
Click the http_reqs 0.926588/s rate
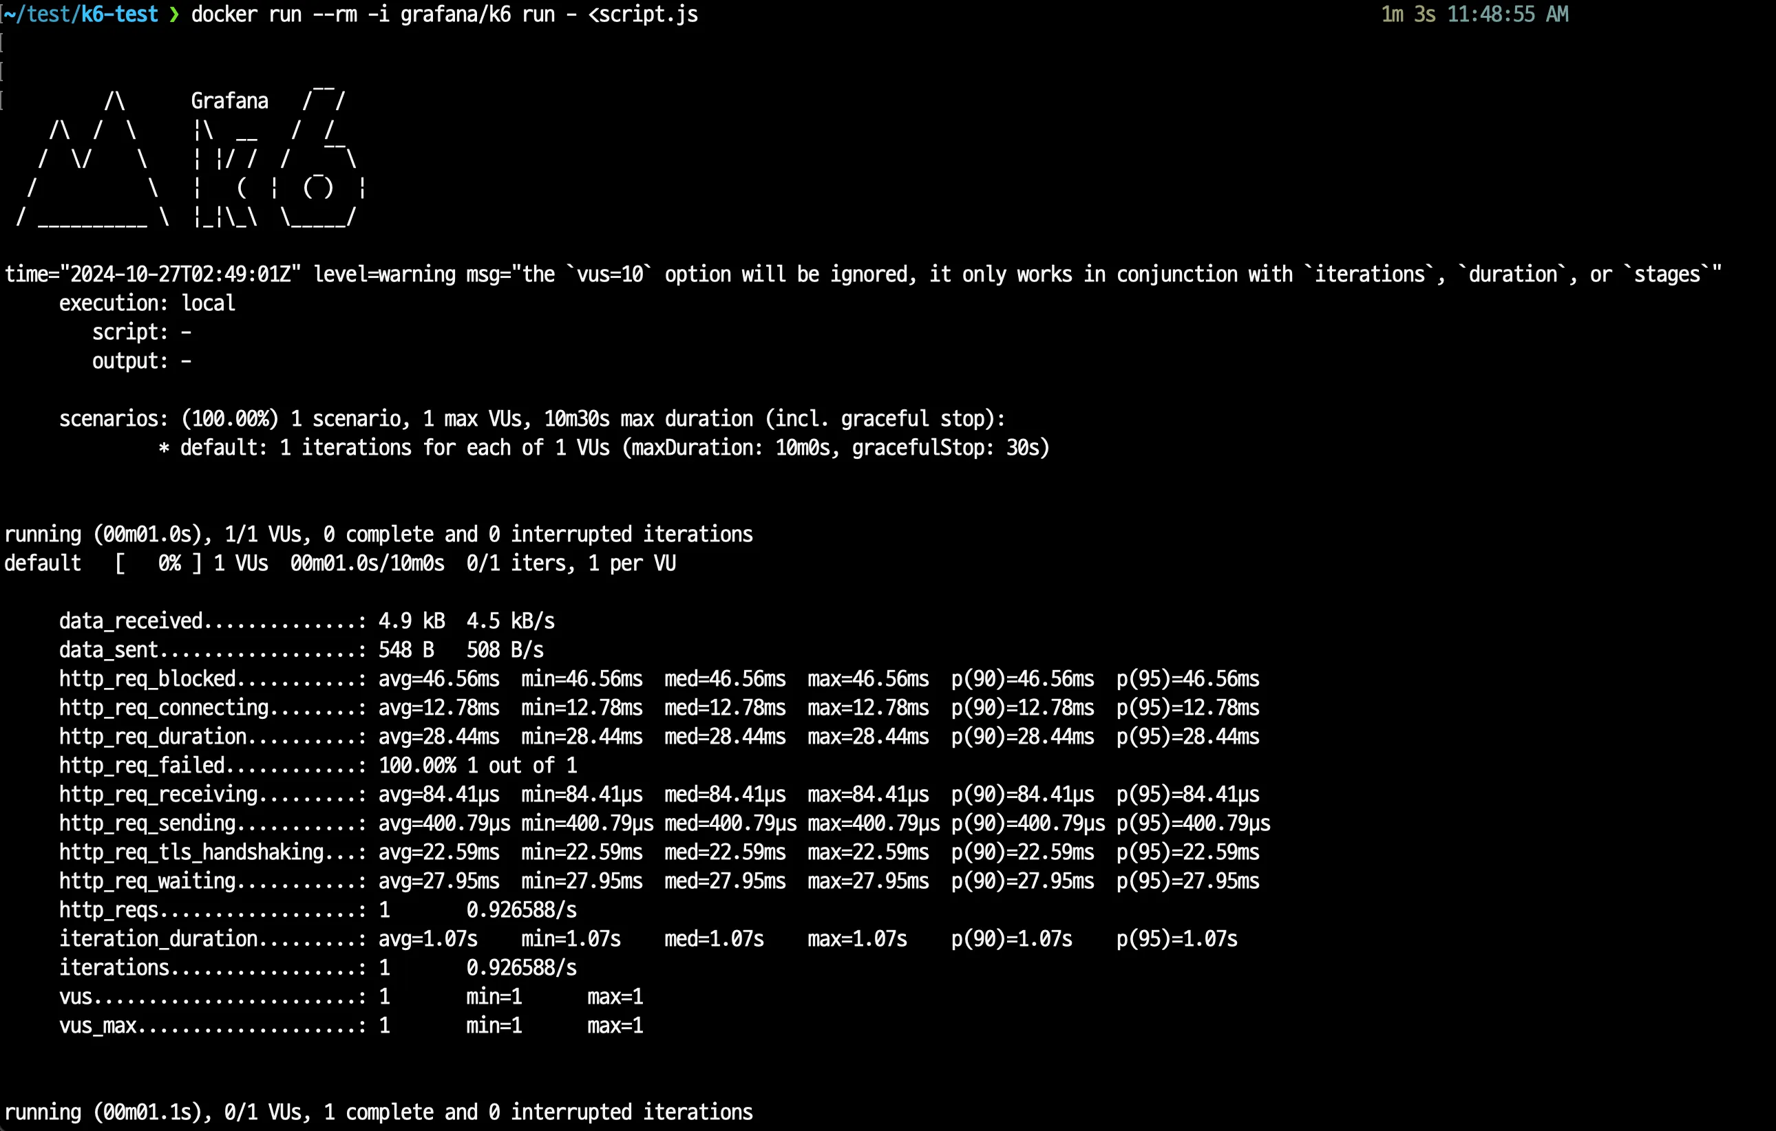(520, 909)
